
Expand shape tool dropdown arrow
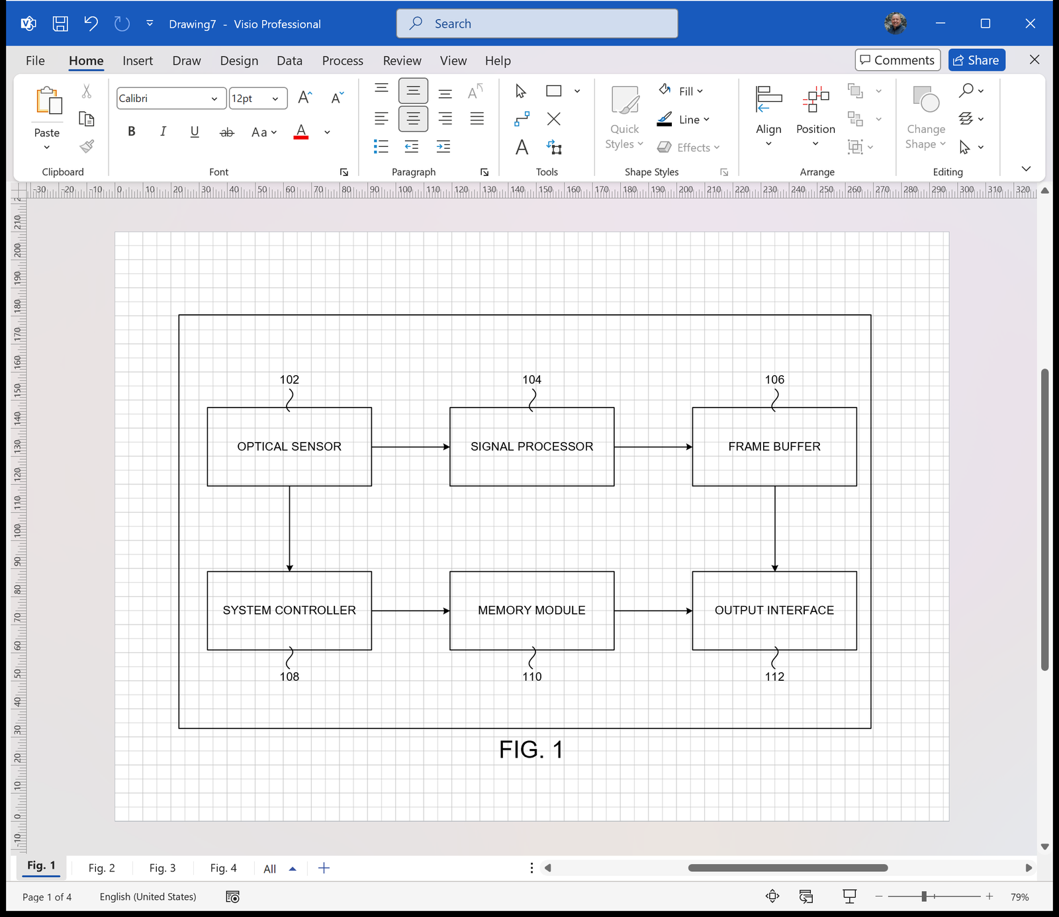coord(577,91)
